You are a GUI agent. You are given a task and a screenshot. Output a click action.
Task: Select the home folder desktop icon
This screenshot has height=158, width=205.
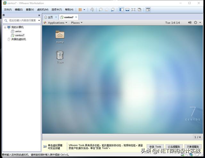60,37
